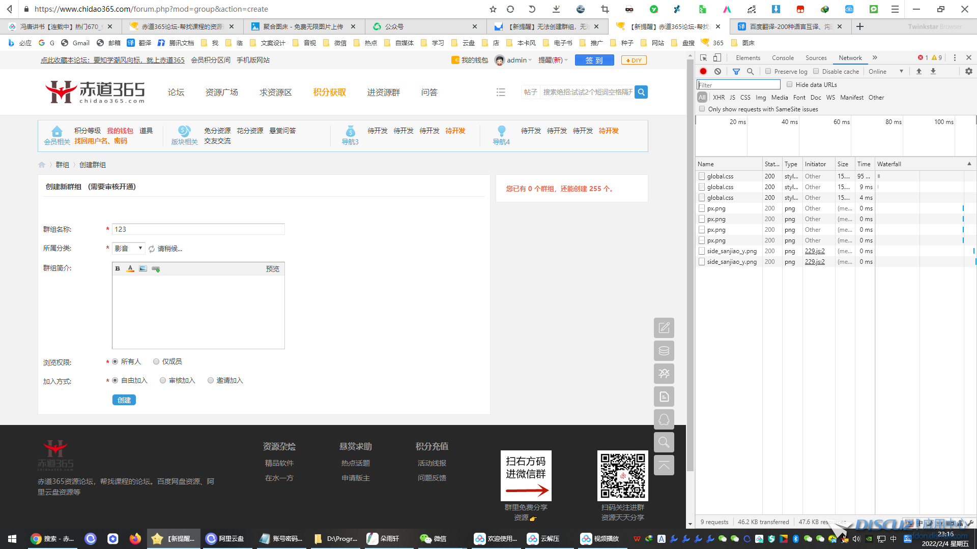
Task: Click the DevTools Filter input field
Action: [738, 84]
